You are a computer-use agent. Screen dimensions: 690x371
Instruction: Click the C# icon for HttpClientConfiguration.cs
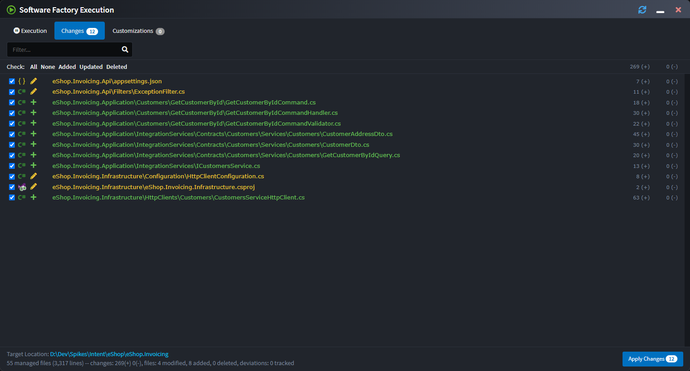[x=22, y=176]
